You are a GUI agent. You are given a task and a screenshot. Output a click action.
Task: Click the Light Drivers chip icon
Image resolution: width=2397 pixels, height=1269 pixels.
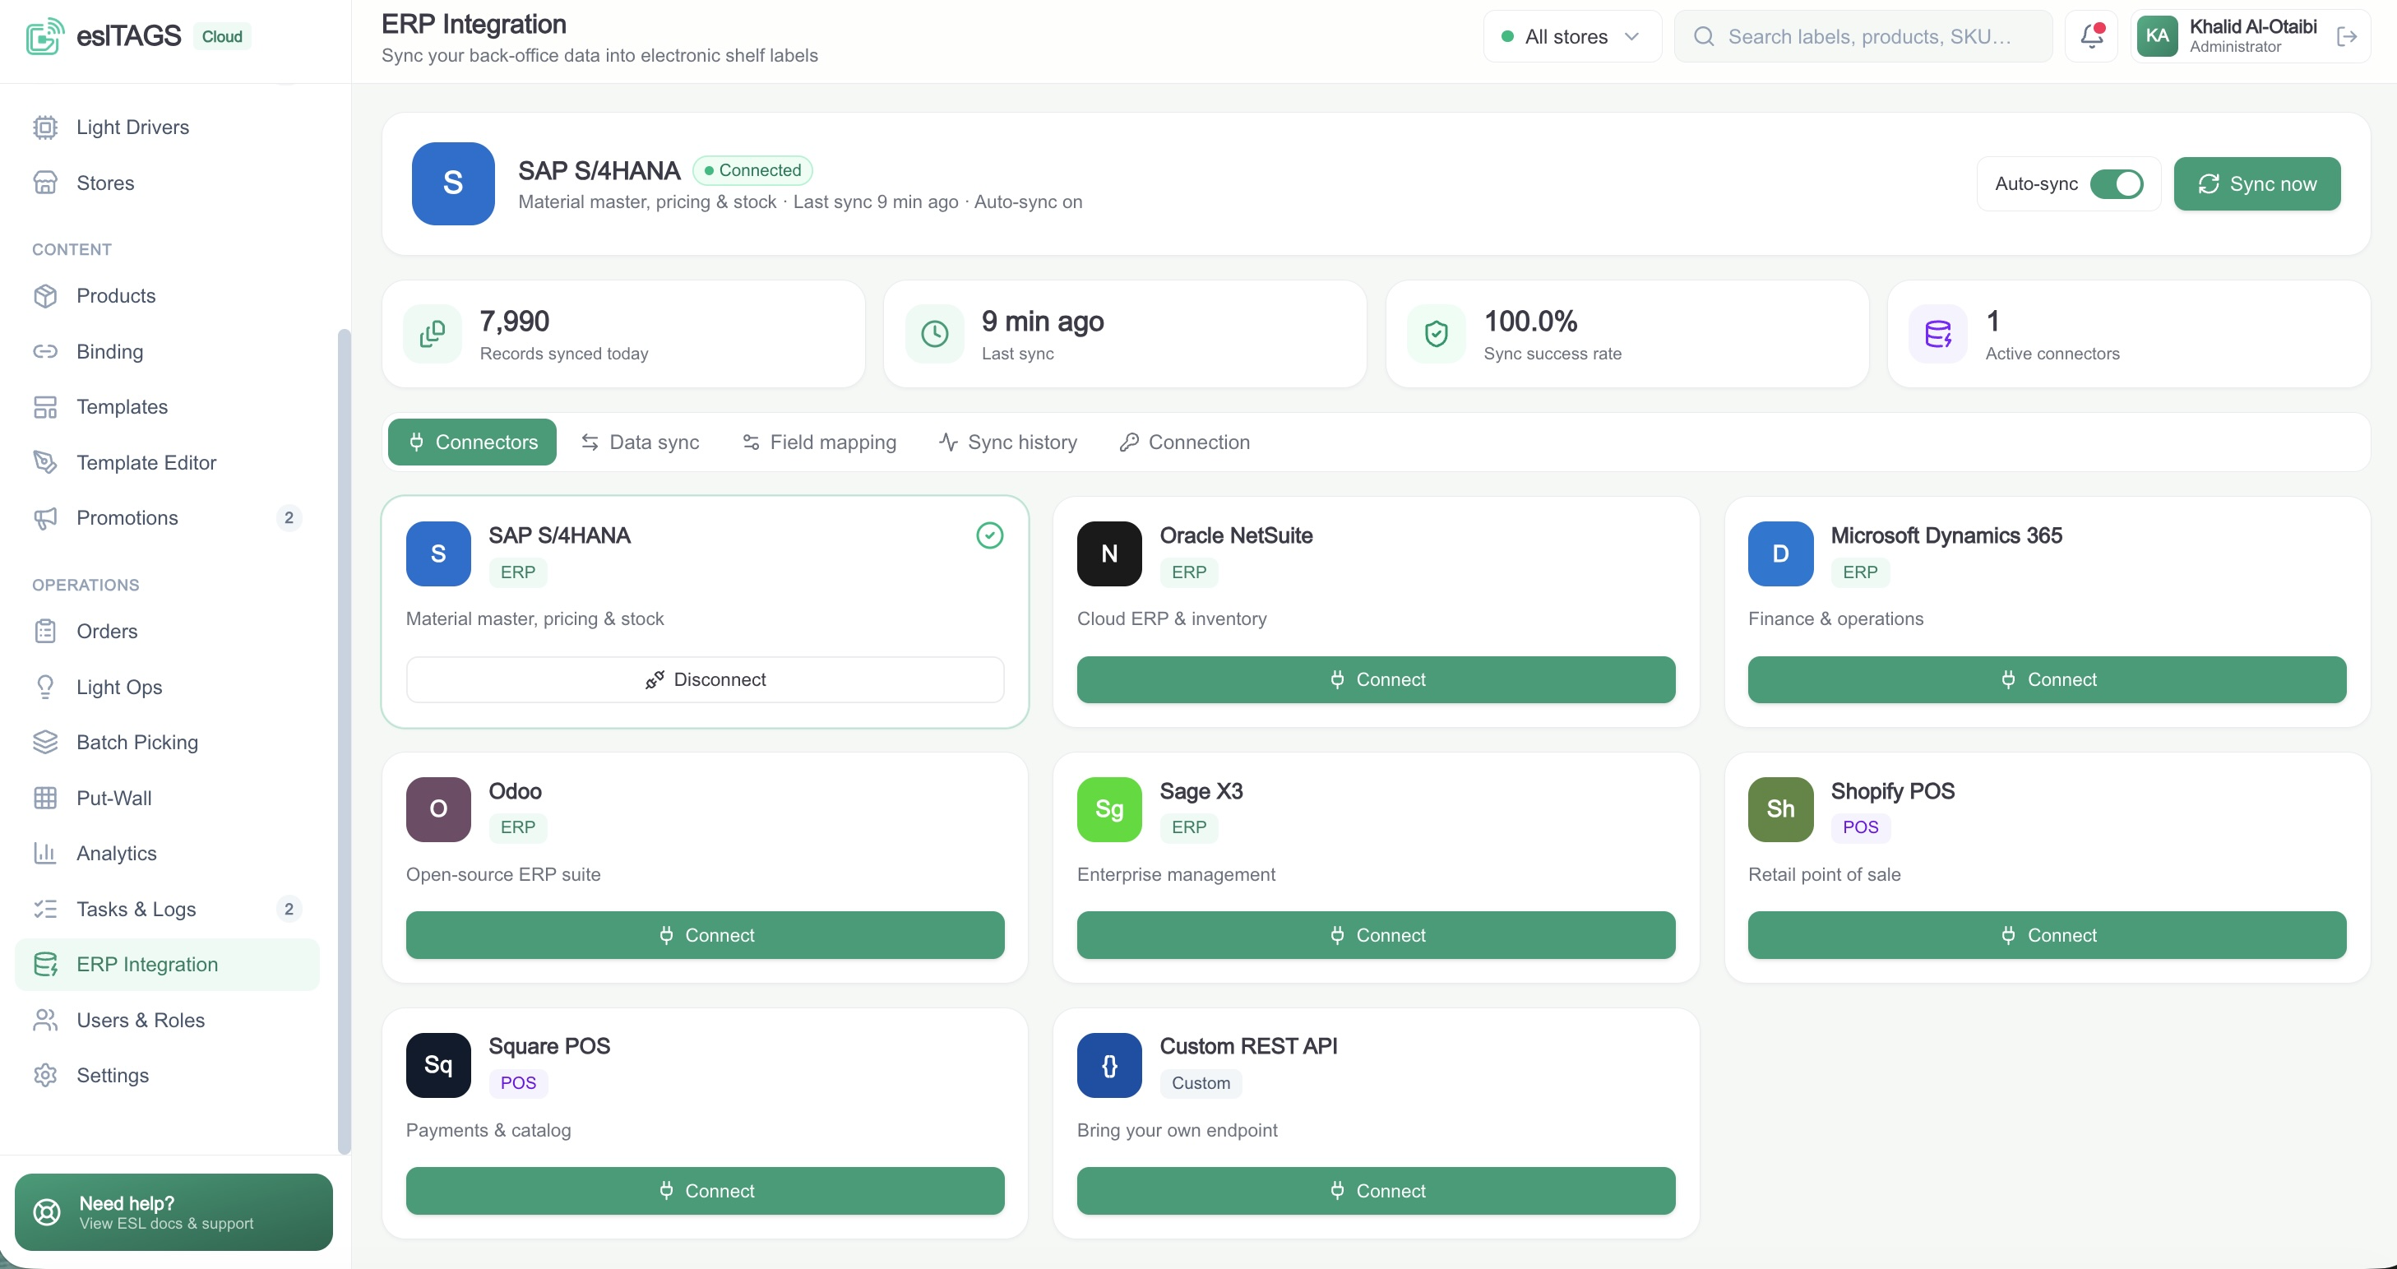pyautogui.click(x=44, y=127)
